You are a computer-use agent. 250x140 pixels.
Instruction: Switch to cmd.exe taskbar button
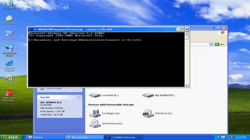coord(123,137)
